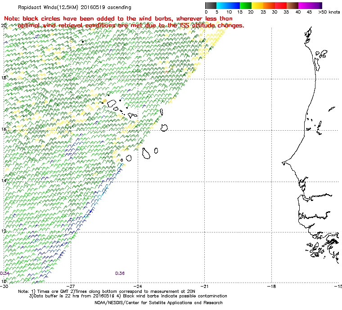Click the legend tick label "30"
Viewport: 342px width, 310px height.
(274, 12)
